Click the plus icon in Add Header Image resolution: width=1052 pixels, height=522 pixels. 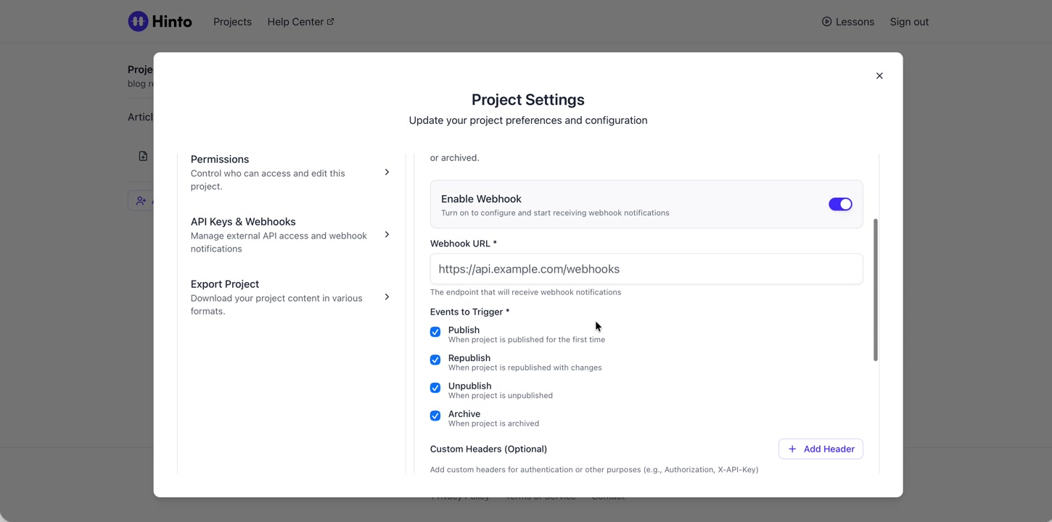click(792, 449)
